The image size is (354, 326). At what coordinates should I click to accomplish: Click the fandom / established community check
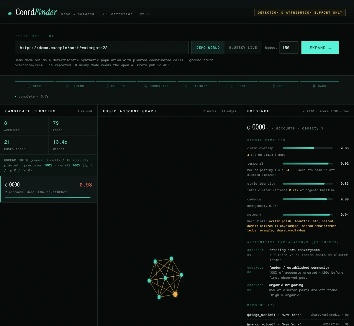click(298, 273)
